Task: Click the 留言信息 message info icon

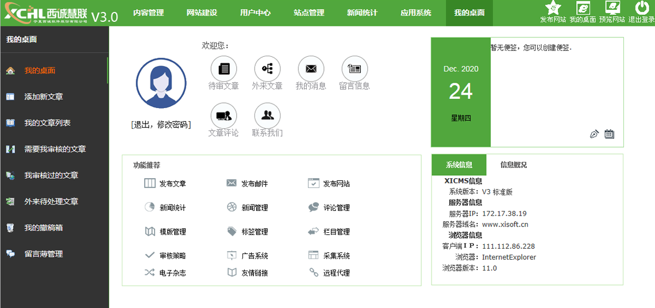Action: click(355, 69)
